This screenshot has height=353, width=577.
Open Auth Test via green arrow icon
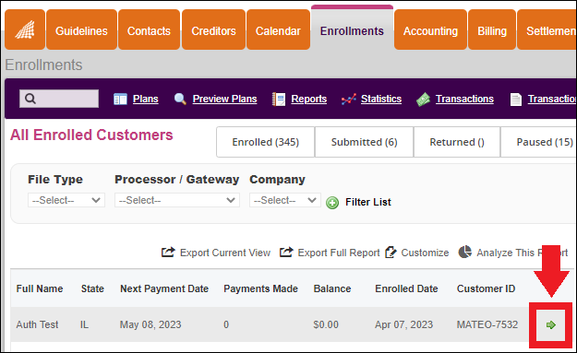pos(550,324)
